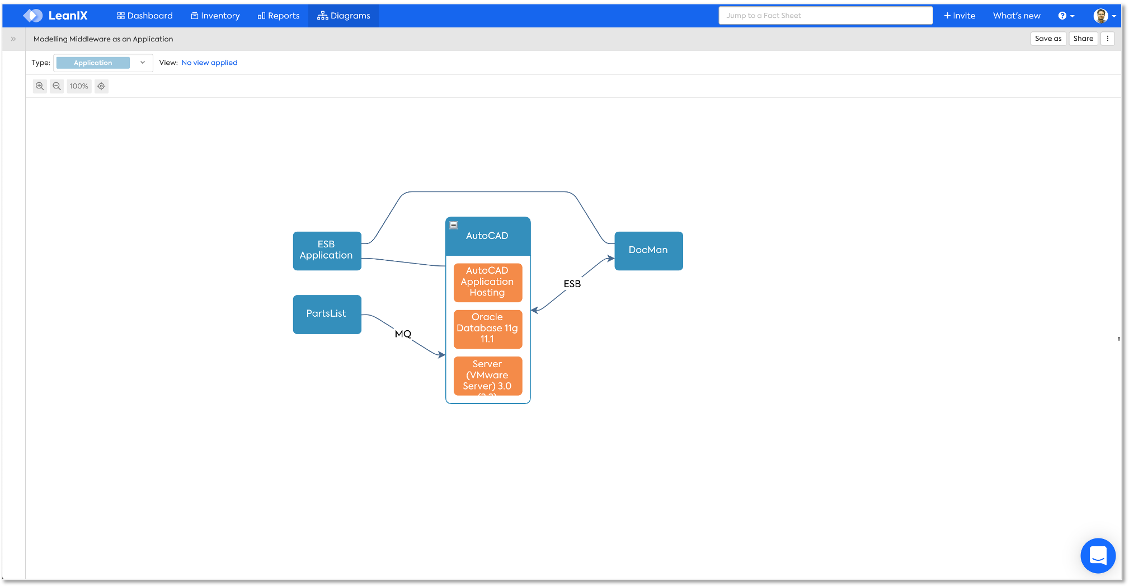Viewport: 1129px width, 586px height.
Task: Select the DocMan box
Action: tap(648, 251)
